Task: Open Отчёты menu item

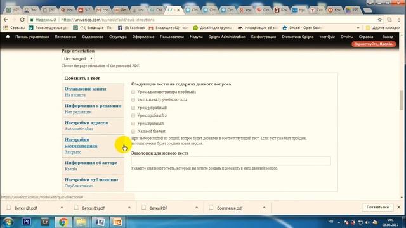Action: (x=347, y=37)
